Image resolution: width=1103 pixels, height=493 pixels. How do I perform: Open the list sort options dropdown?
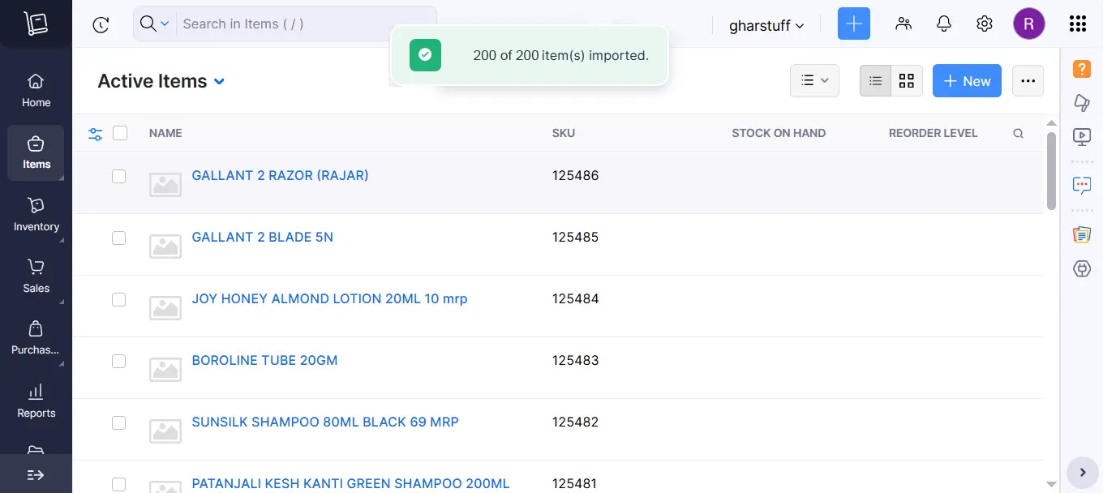point(814,80)
